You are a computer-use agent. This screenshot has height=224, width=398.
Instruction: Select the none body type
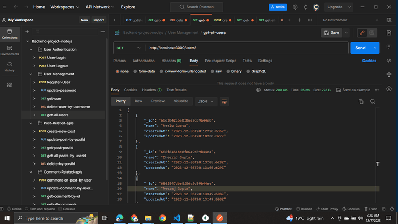click(123, 71)
